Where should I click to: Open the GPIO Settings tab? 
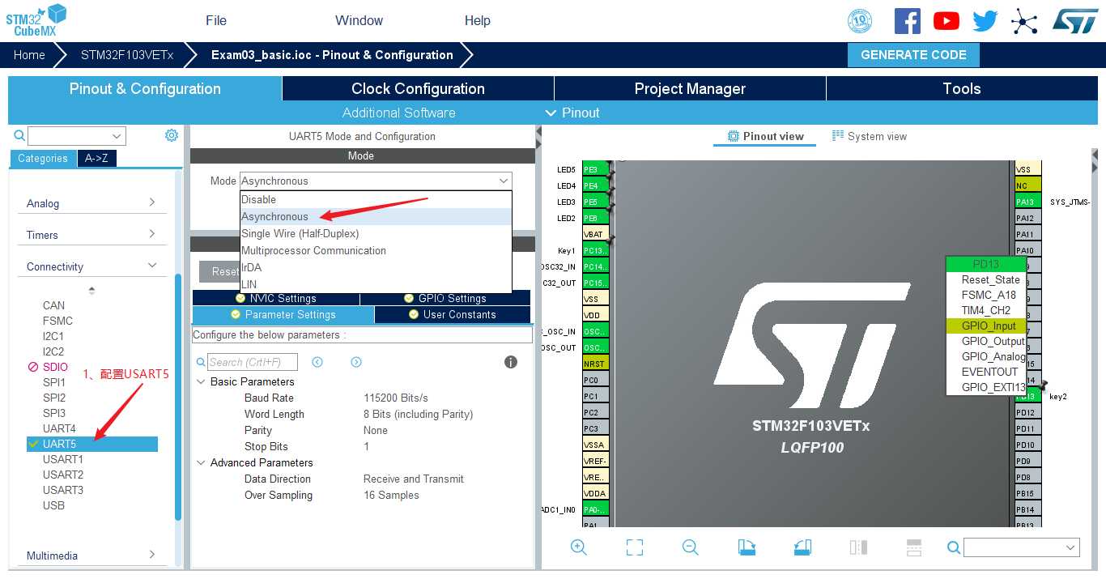tap(445, 298)
